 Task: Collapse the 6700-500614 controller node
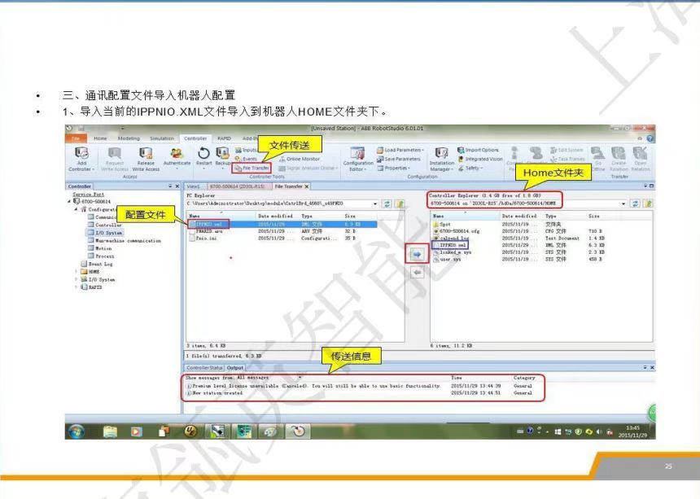[x=68, y=202]
